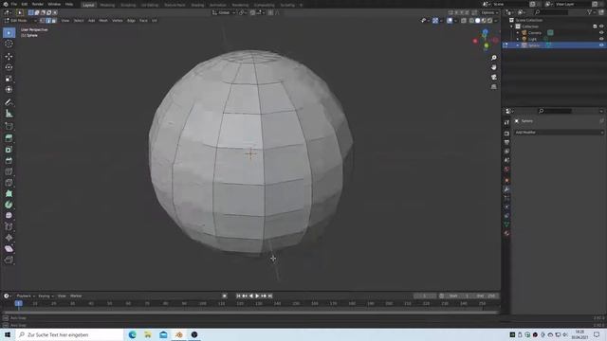The image size is (607, 341).
Task: Select the Loop Cut tool
Action: (9, 171)
